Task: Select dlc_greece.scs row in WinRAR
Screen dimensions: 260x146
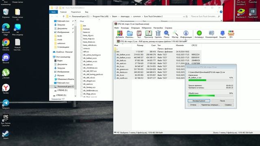Action: coord(157,69)
